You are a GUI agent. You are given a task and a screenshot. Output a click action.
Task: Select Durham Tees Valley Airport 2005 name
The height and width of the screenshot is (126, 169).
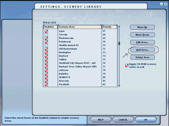coord(78,67)
